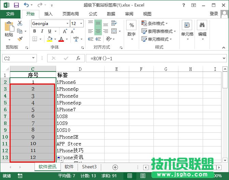This screenshot has width=229, height=180.
Task: Toggle Underline formatting
Action: [49, 31]
